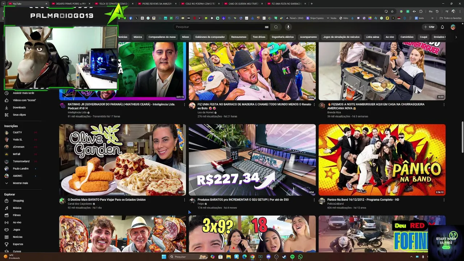The image size is (464, 261).
Task: Open Paulo Landim subscription channel
Action: (x=20, y=169)
